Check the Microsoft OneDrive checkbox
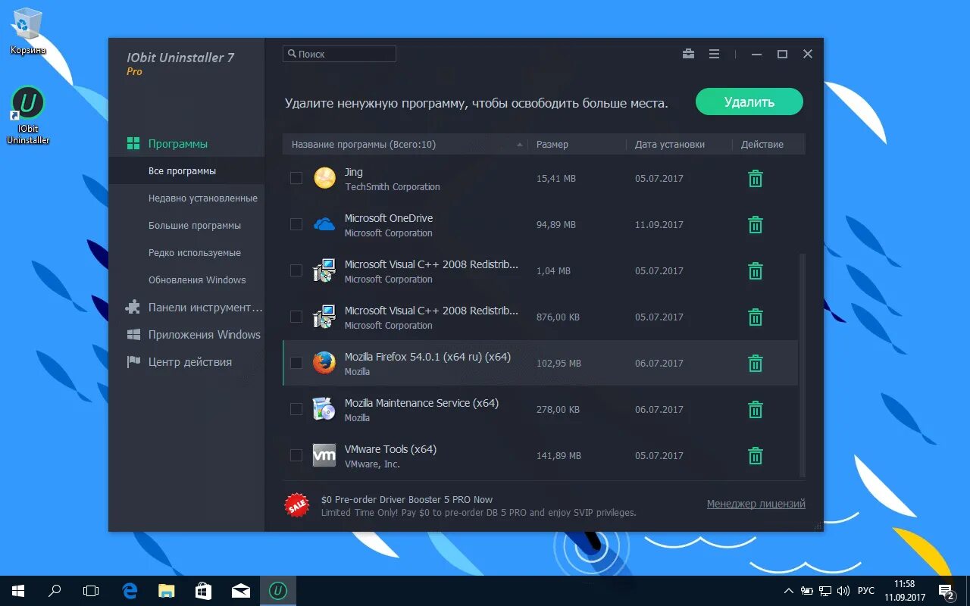Viewport: 970px width, 606px height. click(296, 224)
